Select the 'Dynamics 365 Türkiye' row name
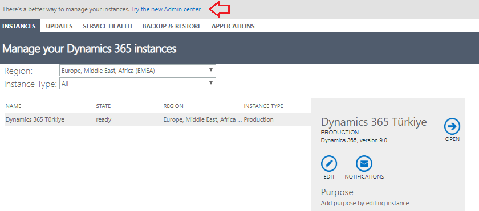479x211 pixels. (x=35, y=119)
